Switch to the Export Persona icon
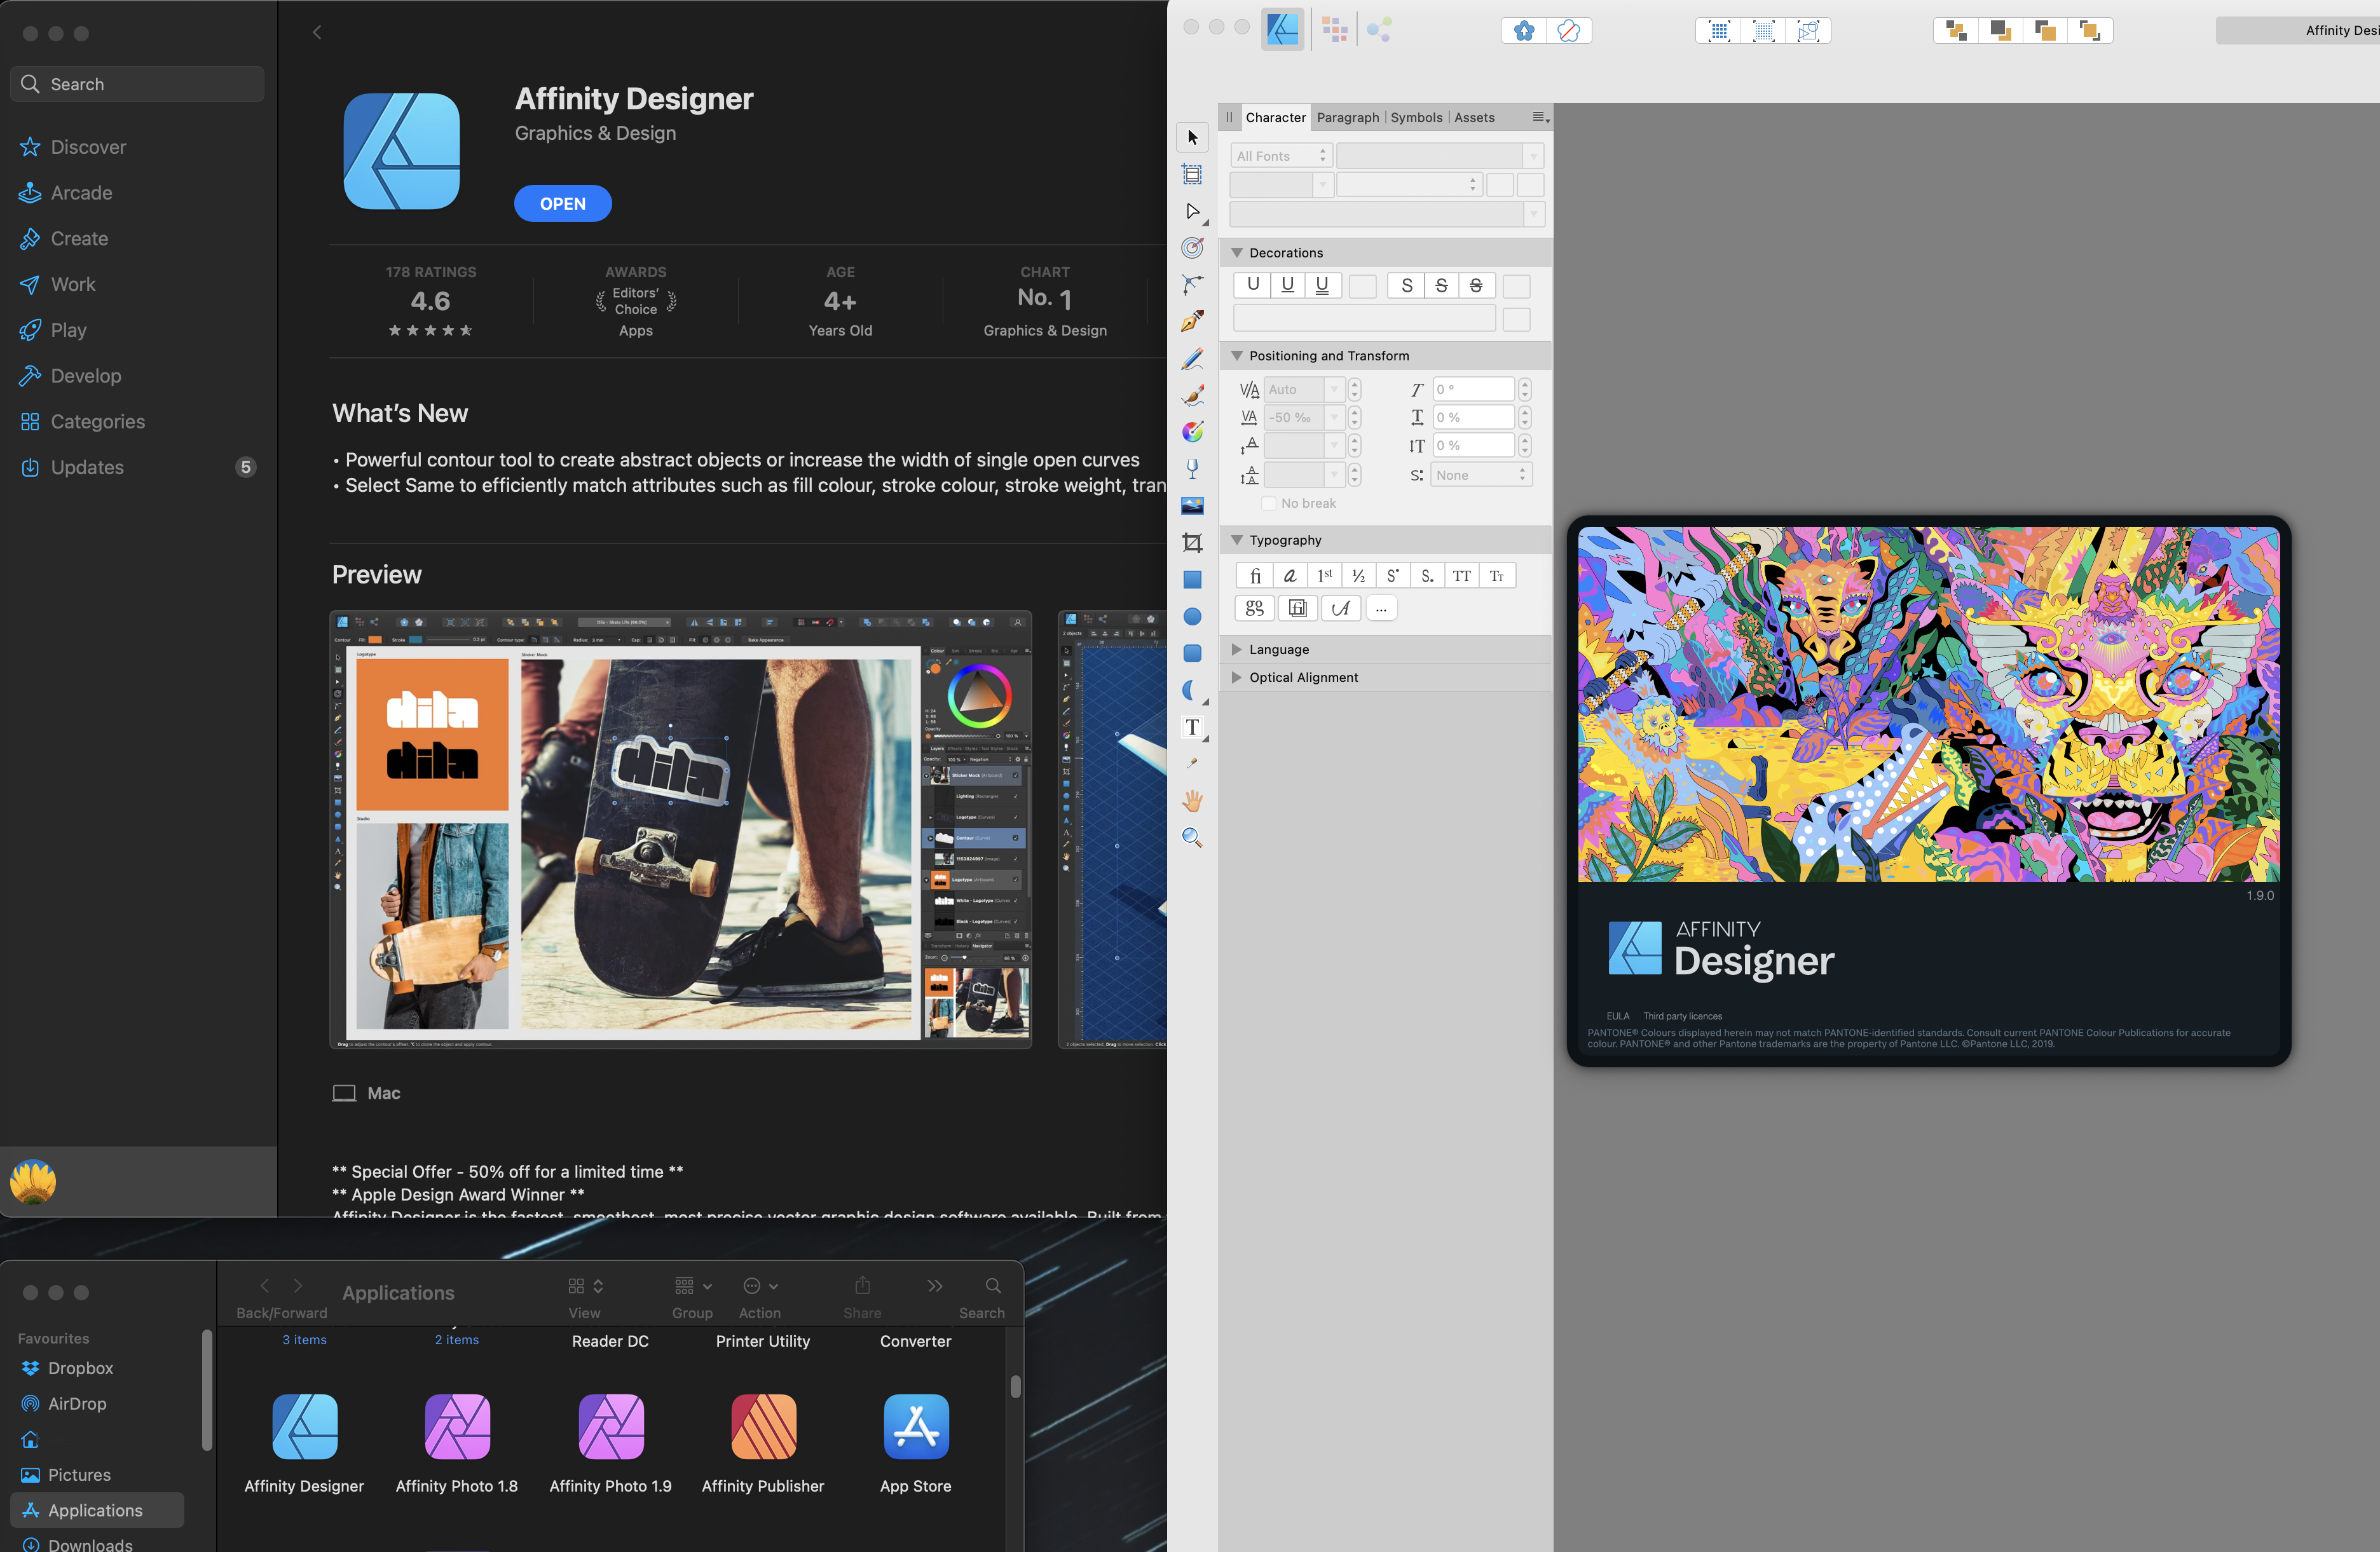The image size is (2380, 1552). click(1379, 30)
